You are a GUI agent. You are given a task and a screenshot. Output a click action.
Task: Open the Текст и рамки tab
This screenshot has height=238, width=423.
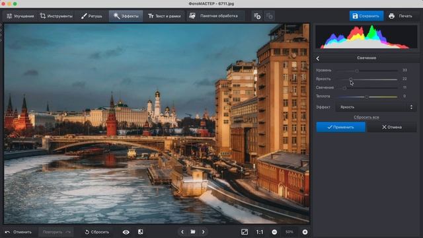coord(165,16)
